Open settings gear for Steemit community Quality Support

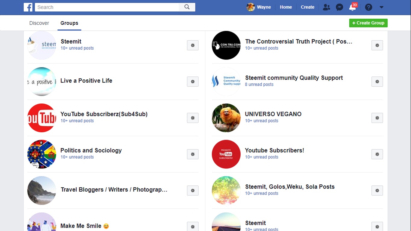coord(377,82)
